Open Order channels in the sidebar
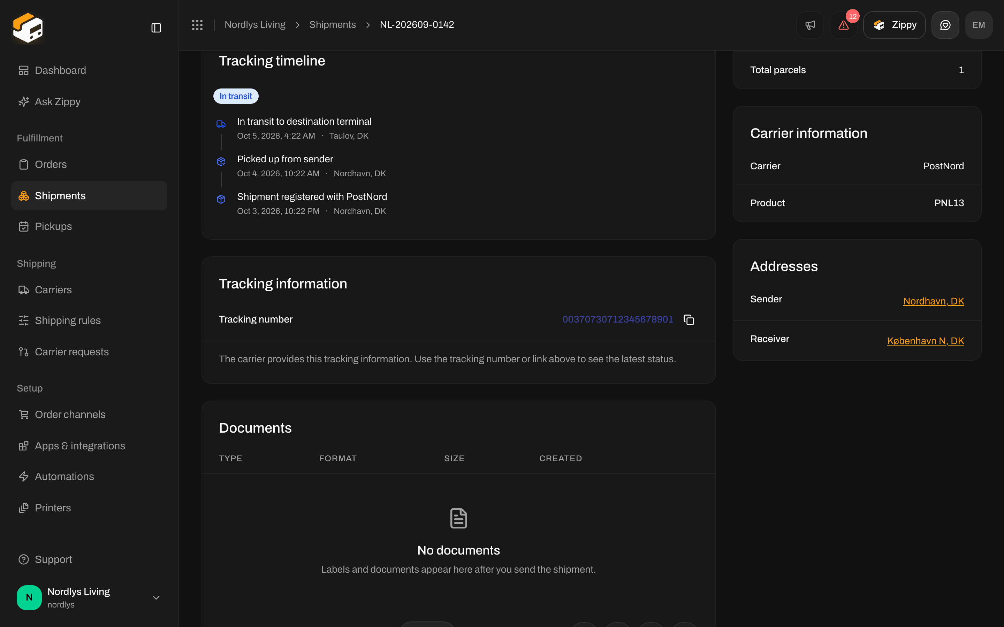1004x627 pixels. click(89, 414)
